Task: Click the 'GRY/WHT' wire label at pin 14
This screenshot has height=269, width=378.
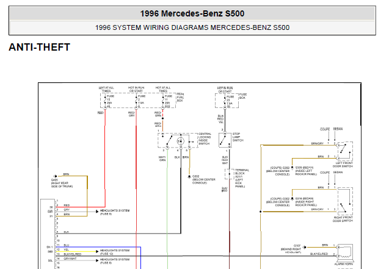Action: [70, 259]
